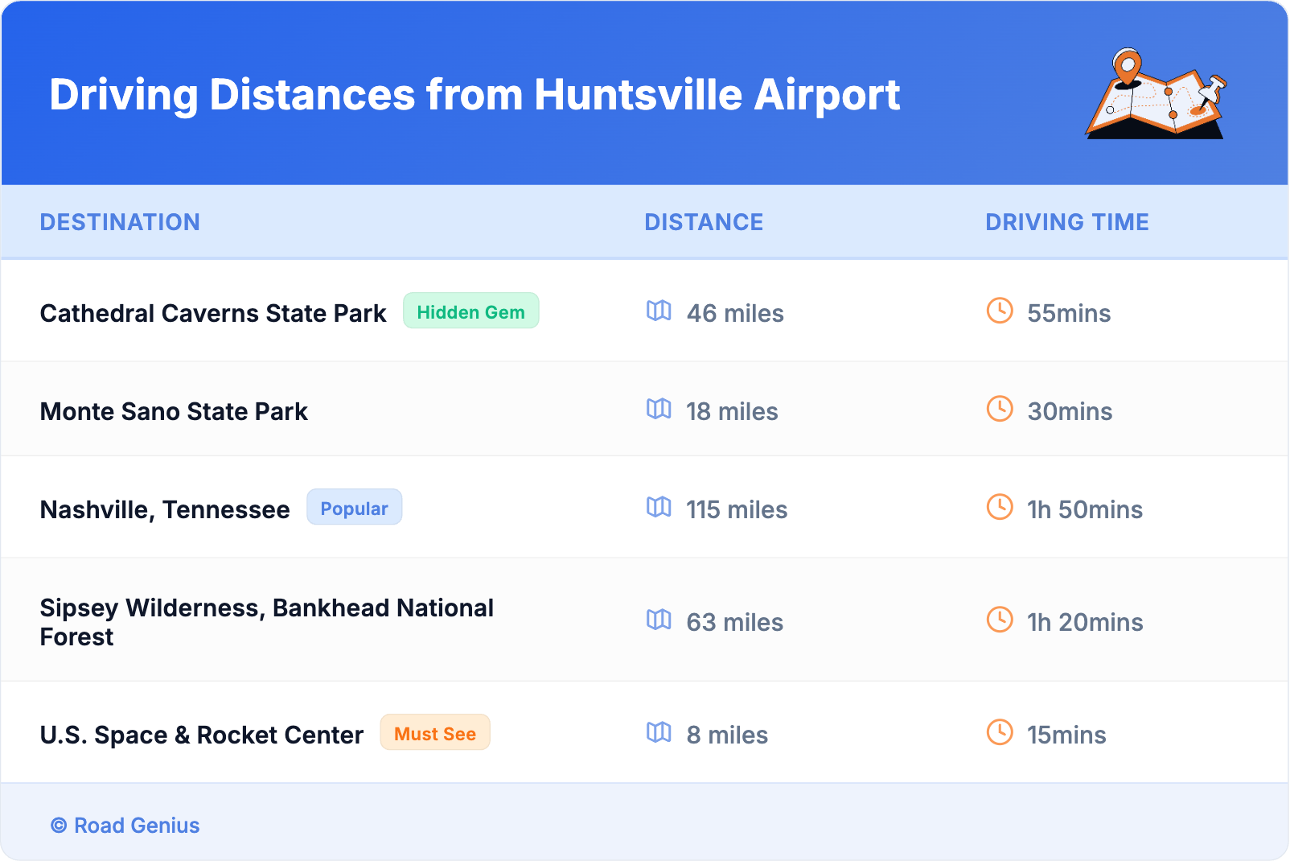Click the Driving Time column header
Image resolution: width=1290 pixels, height=861 pixels.
pyautogui.click(x=1066, y=222)
